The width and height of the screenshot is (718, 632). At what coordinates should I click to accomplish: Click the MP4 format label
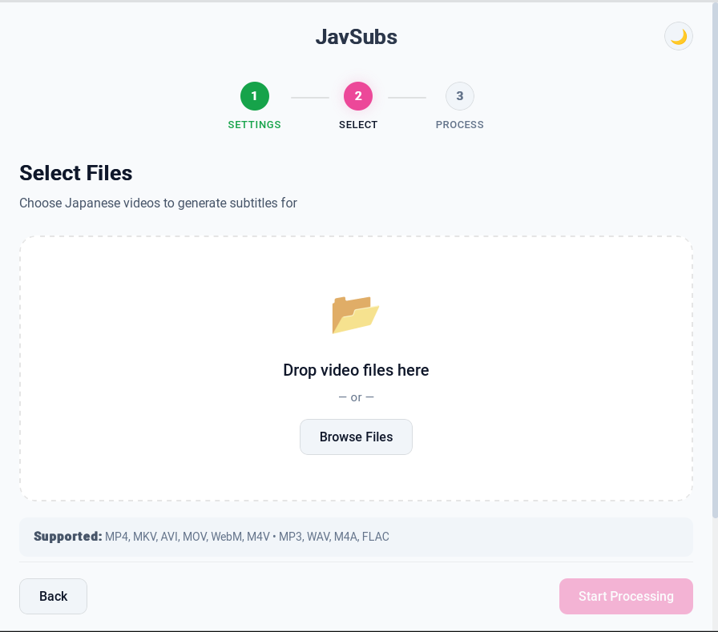[117, 537]
